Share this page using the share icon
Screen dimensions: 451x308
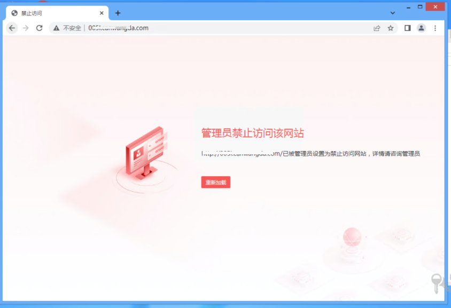(x=377, y=28)
